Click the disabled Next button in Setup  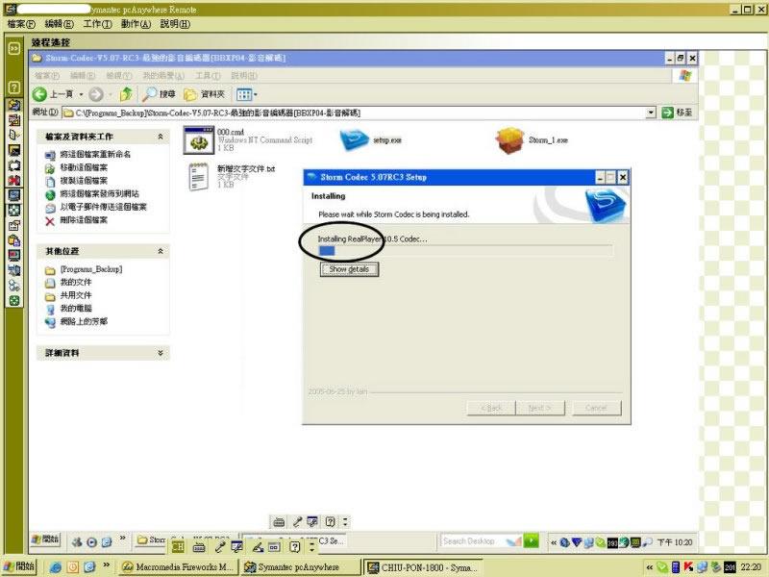tap(540, 408)
